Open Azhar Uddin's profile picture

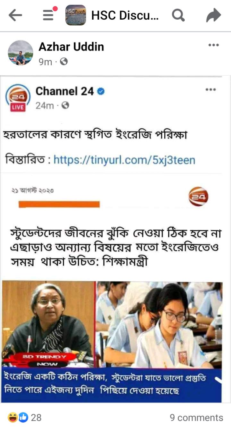tap(20, 53)
